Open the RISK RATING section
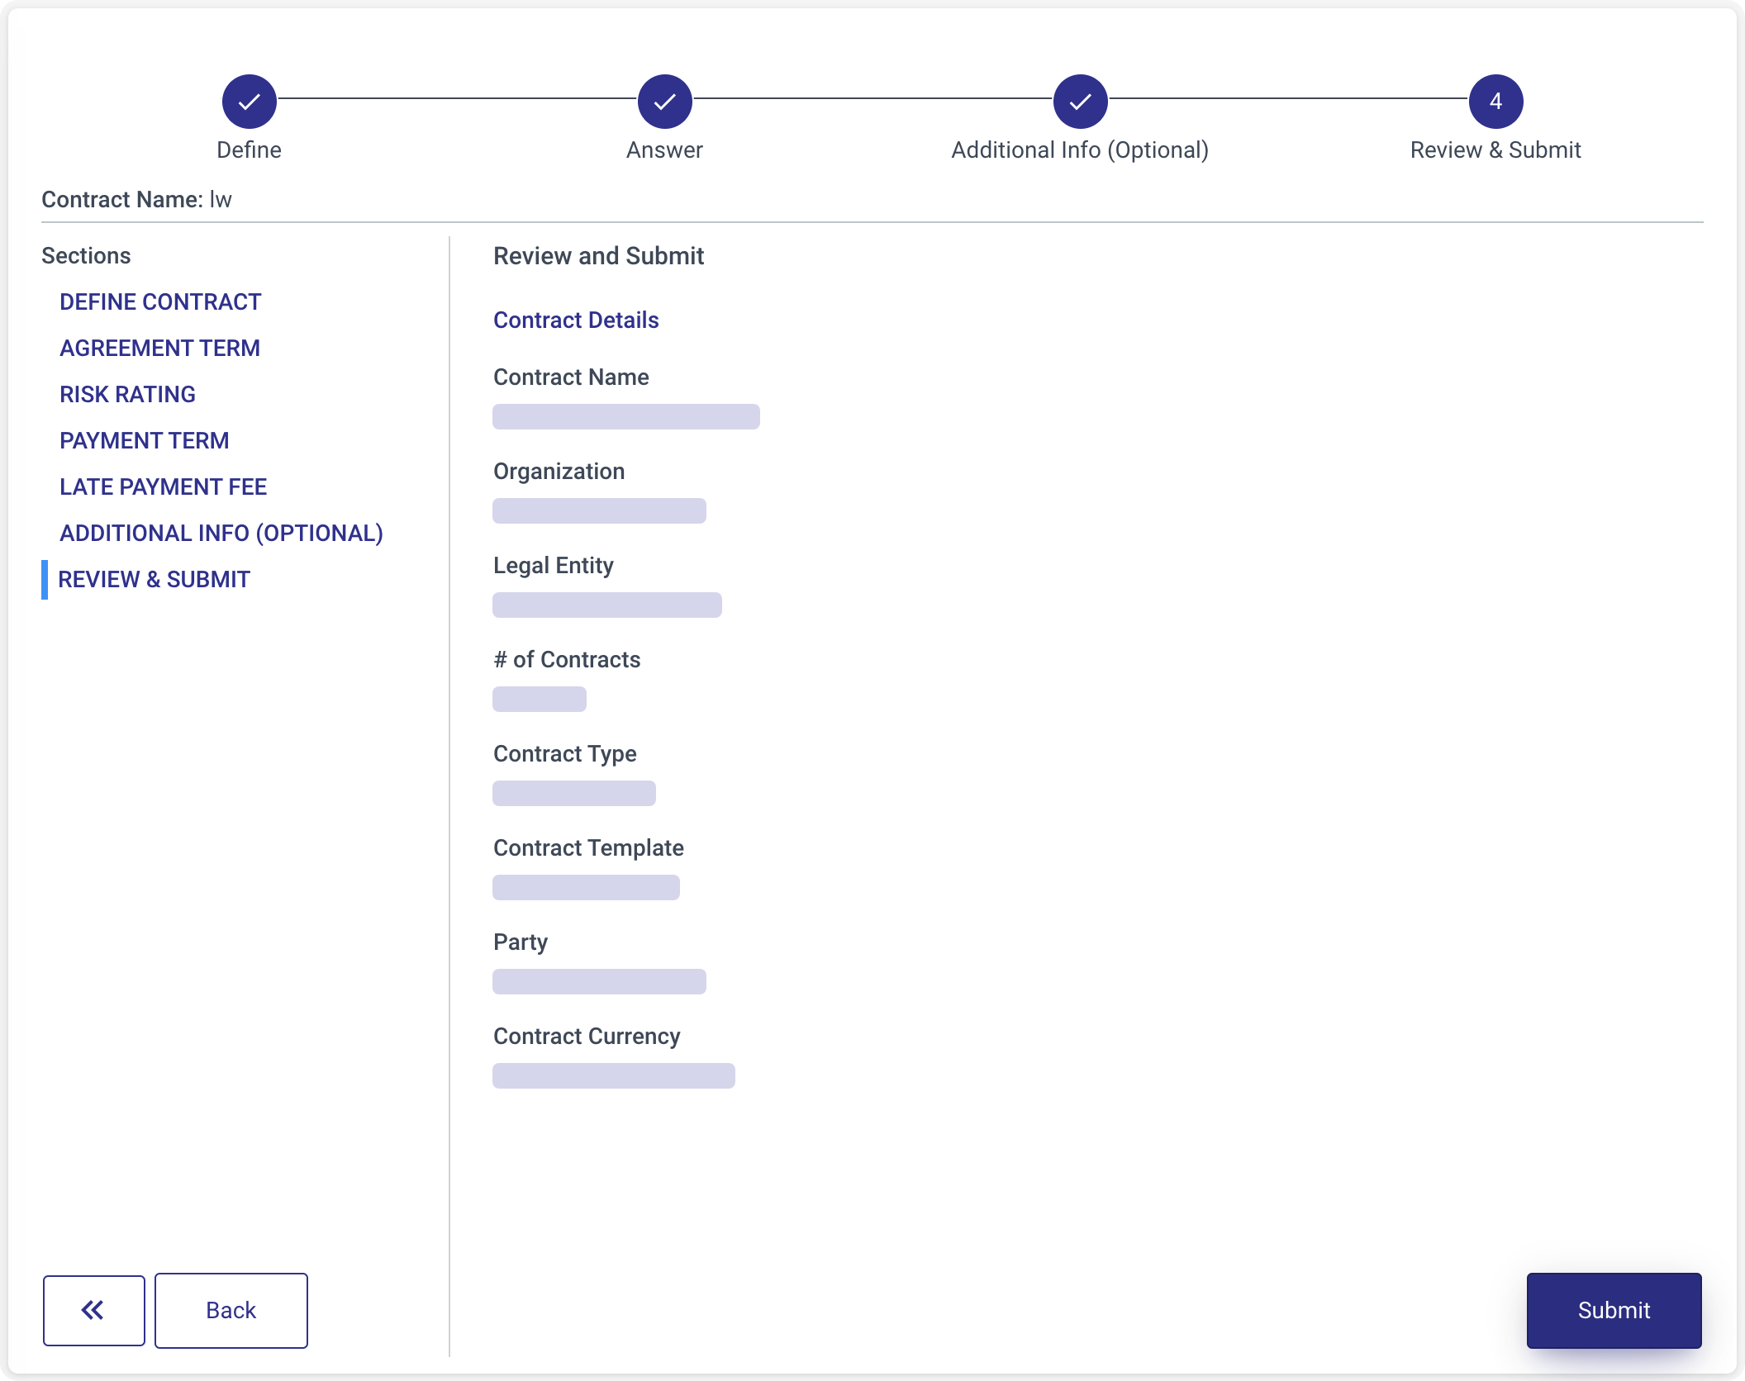 (x=126, y=394)
